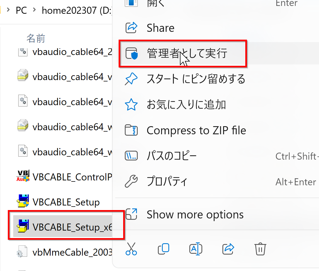Click the Share arrow icon at menu bottom
The height and width of the screenshot is (271, 319).
(x=228, y=249)
